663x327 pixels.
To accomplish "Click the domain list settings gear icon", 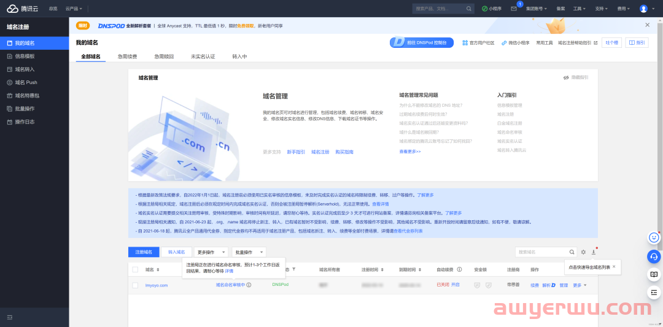I will tap(584, 252).
